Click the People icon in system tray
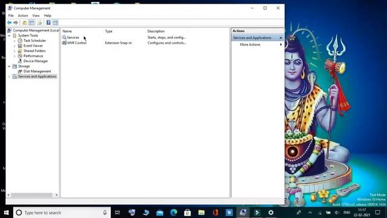 click(299, 213)
